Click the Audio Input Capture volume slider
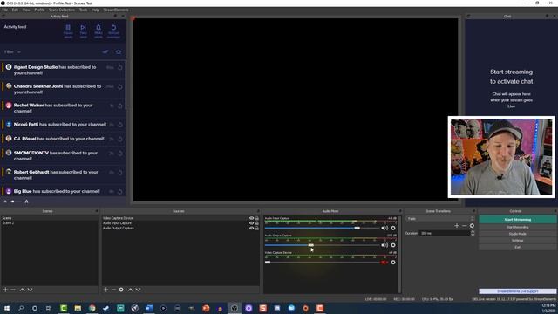The image size is (558, 314). (x=322, y=228)
